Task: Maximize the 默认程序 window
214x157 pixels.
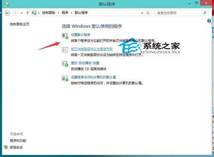Action: [196, 3]
